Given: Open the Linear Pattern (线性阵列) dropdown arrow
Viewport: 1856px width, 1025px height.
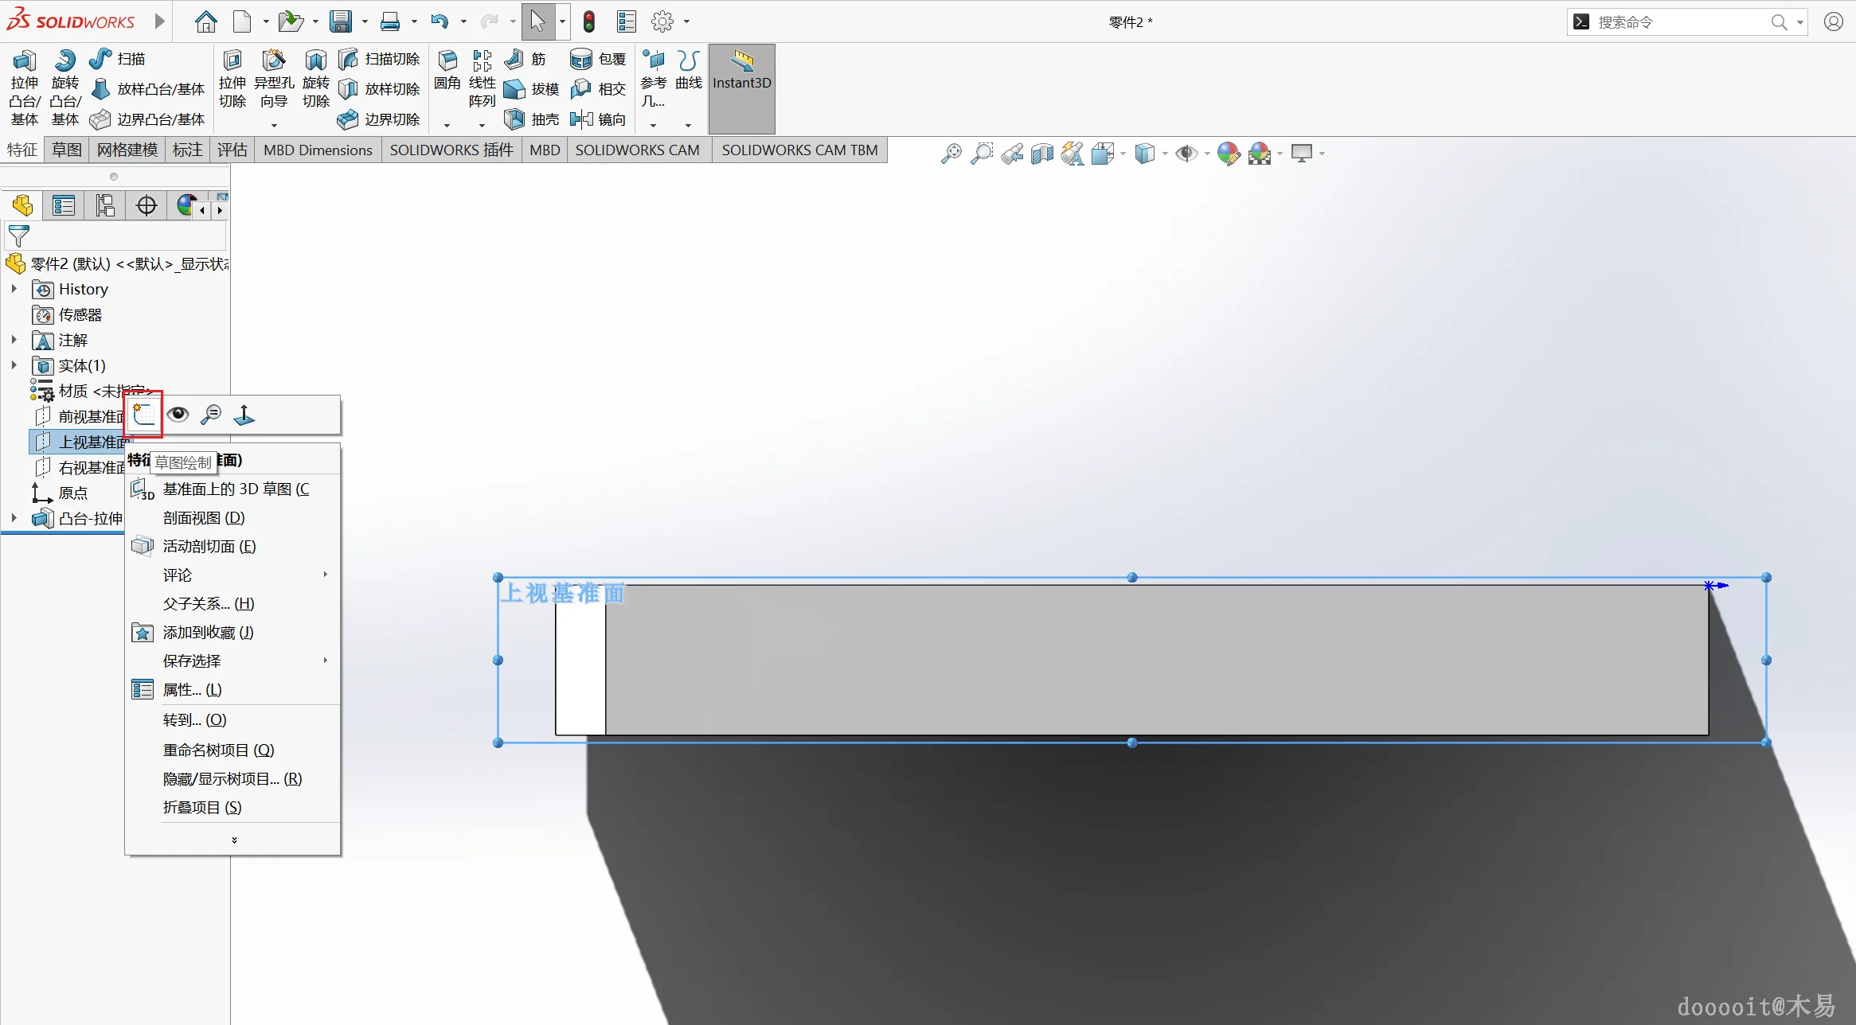Looking at the screenshot, I should [482, 125].
